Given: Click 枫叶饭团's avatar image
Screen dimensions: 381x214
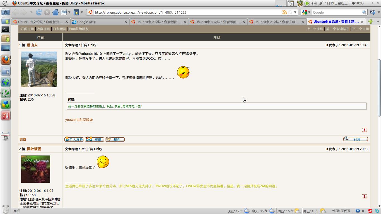Looking at the screenshot, I should pyautogui.click(x=36, y=169).
